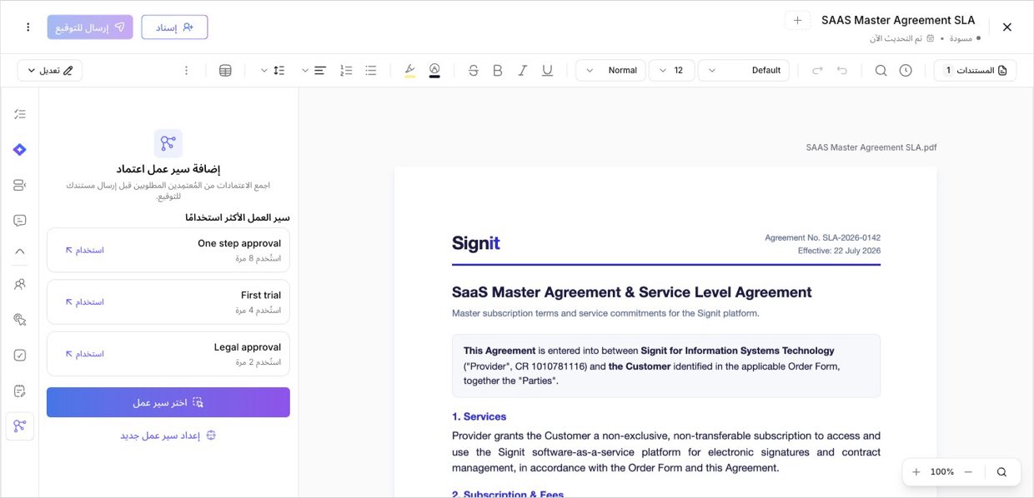The image size is (1034, 498).
Task: Click the SAAS Master Agreement SLA title
Action: point(898,20)
